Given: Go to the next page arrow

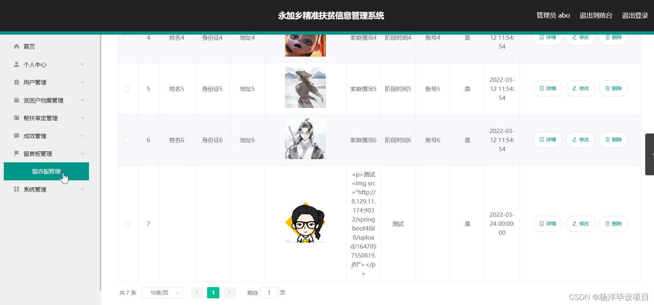Looking at the screenshot, I should point(229,293).
